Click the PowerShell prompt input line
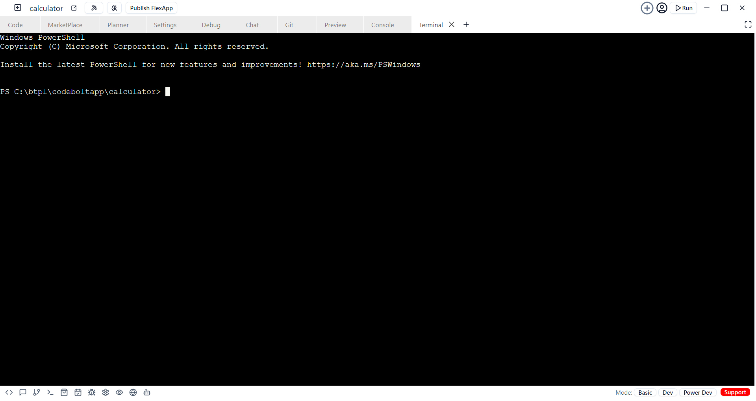Image resolution: width=756 pixels, height=401 pixels. pyautogui.click(x=85, y=92)
